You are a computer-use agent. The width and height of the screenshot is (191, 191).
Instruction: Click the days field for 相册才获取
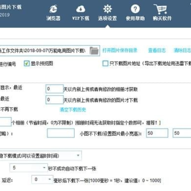pyautogui.click(x=55, y=89)
